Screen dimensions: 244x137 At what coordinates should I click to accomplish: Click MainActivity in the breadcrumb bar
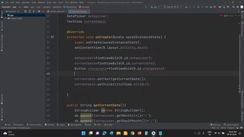coord(70,7)
